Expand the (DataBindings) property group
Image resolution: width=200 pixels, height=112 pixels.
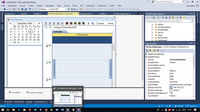tap(146, 57)
